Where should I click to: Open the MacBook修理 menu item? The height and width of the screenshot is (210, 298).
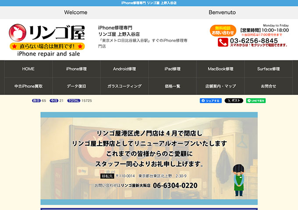pos(220,69)
